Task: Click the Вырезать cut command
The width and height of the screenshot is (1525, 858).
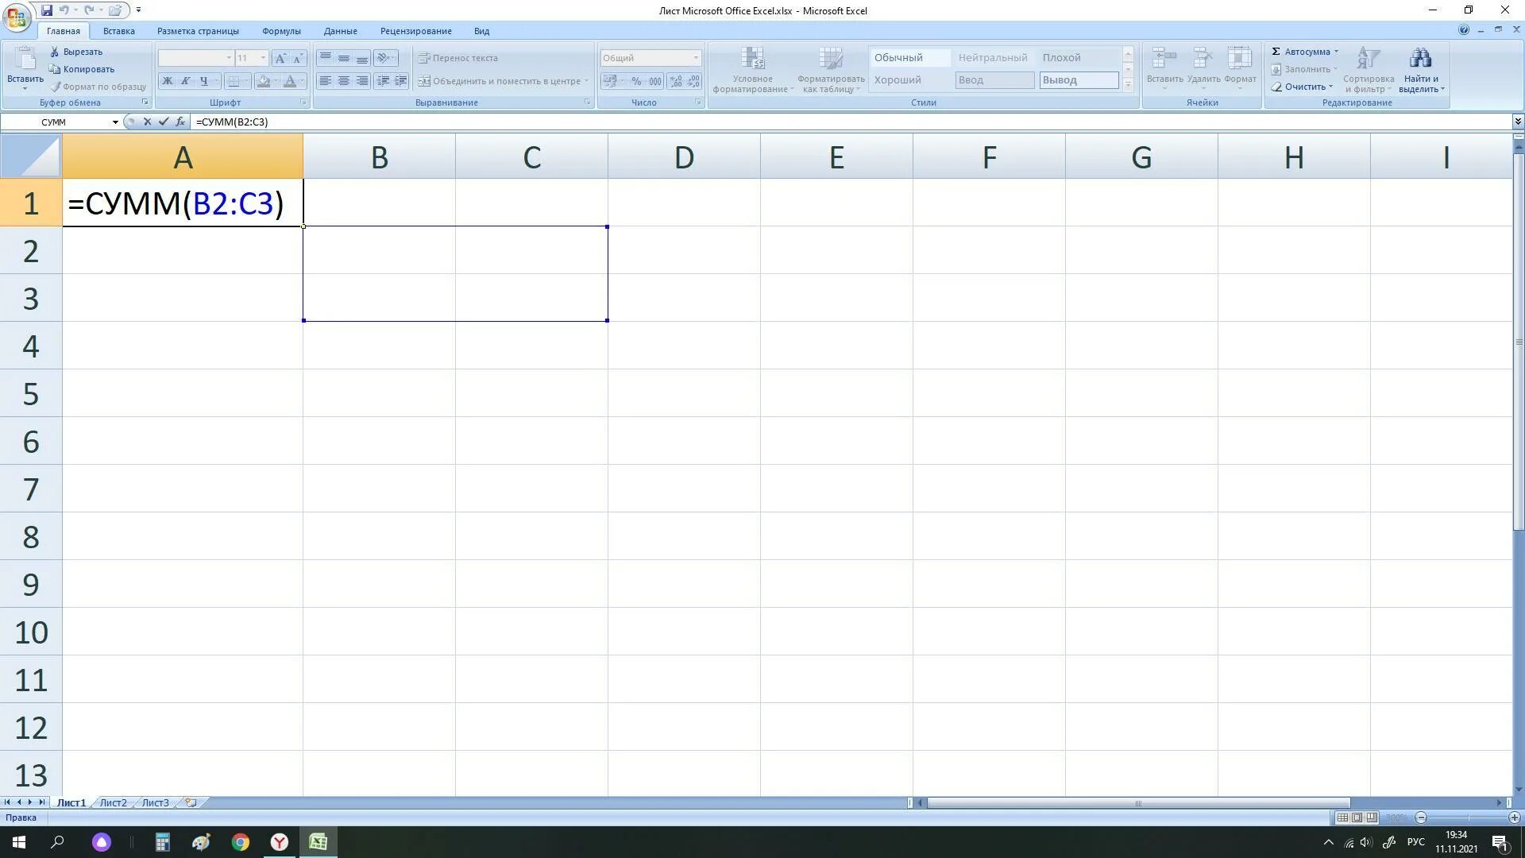Action: 76,52
